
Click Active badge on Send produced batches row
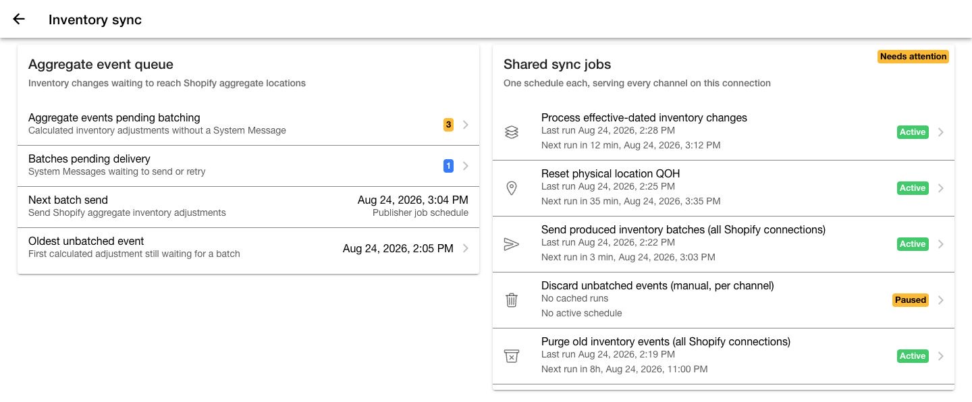point(913,244)
